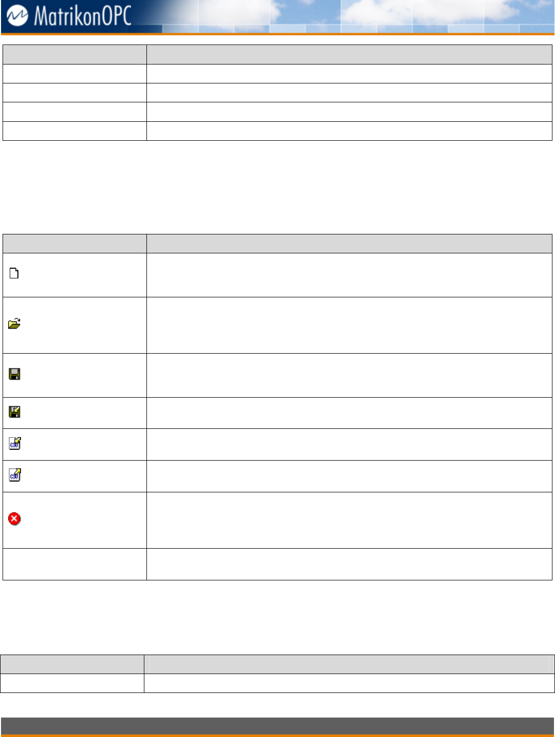
Task: Click the description cell beside red X icon
Action: [x=349, y=520]
